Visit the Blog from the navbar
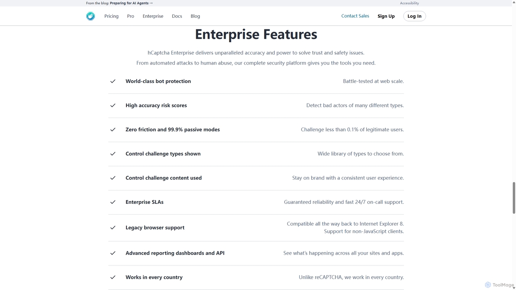516x290 pixels. pyautogui.click(x=195, y=16)
